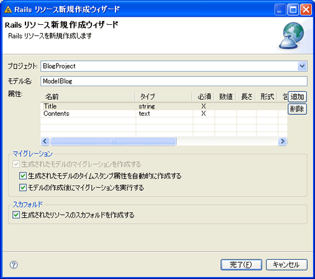Select the Contents attribute row name

57,113
